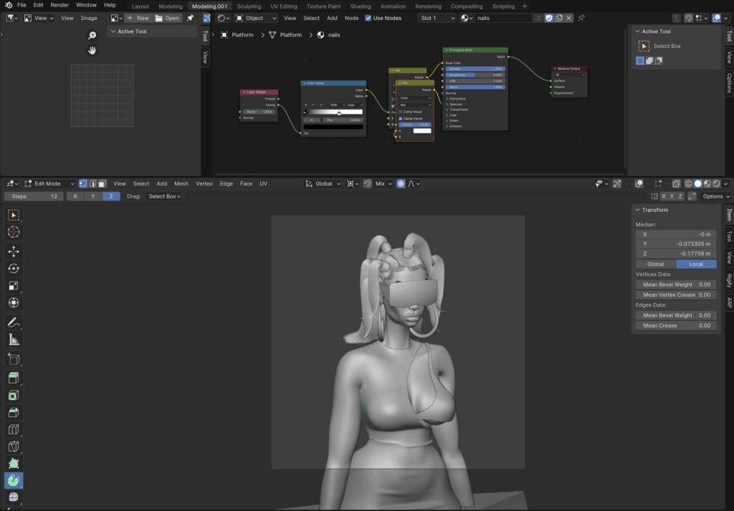Open the Edit Mode dropdown

coord(49,183)
